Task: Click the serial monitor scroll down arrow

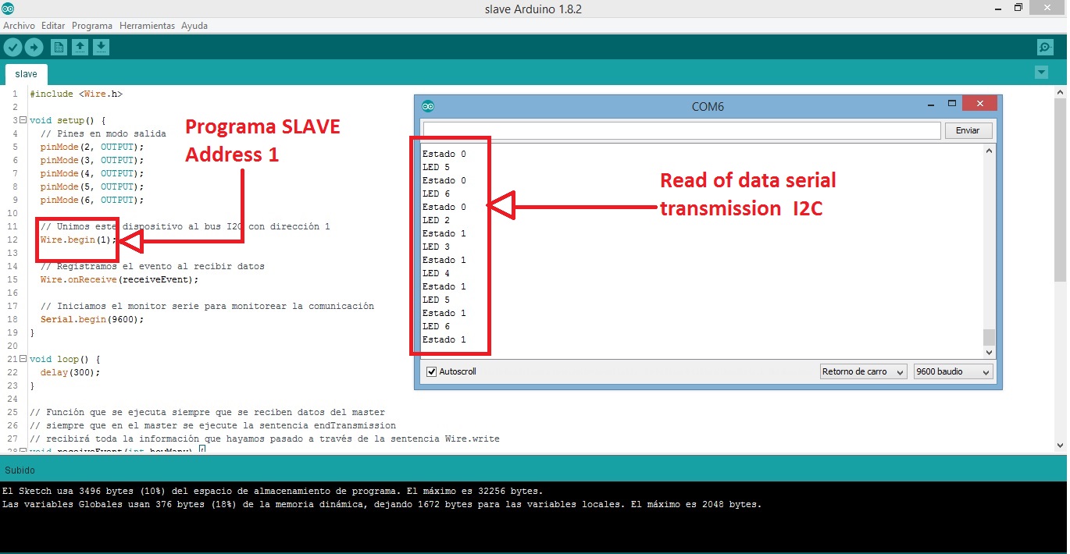Action: coord(989,353)
